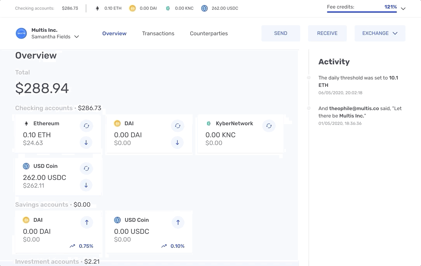Screen dimensions: 421x266
Task: Click the USD Coin logo on savings card
Action: [x=117, y=220]
